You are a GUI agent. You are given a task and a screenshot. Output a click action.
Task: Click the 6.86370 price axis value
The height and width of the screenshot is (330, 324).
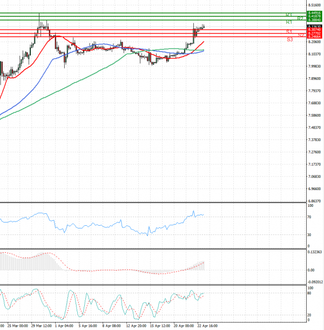coord(314,201)
